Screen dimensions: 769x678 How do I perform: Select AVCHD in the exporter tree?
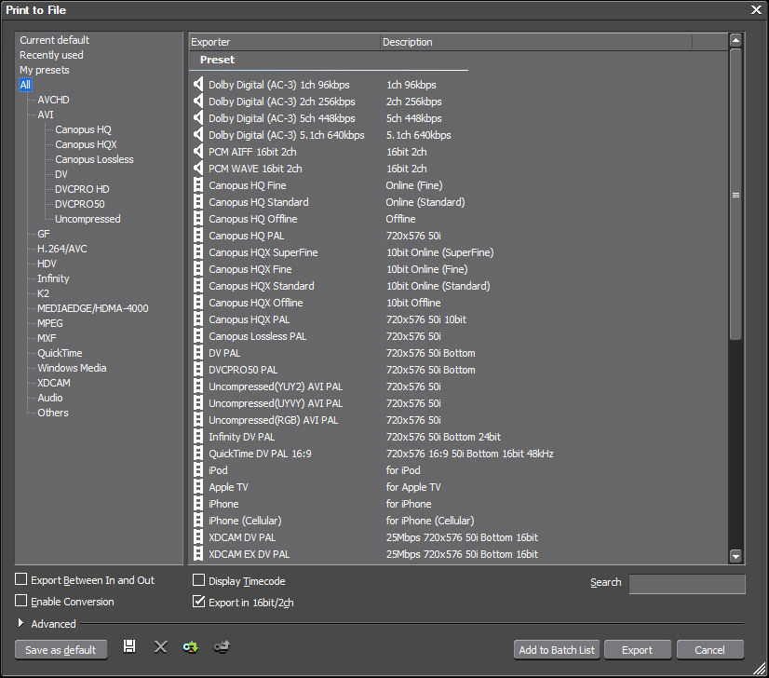(53, 100)
